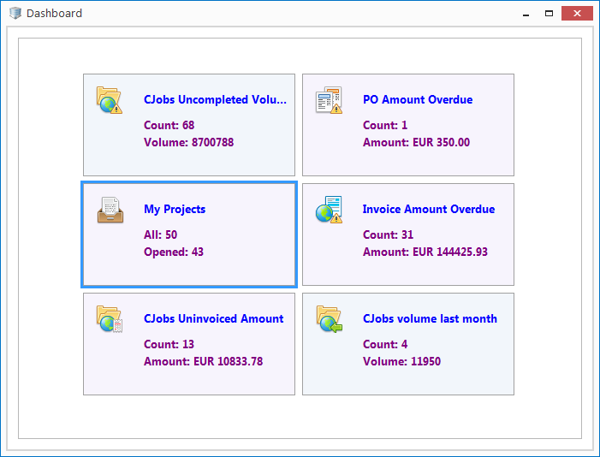Click the 'Volume: 11950' value
600x457 pixels.
[x=401, y=361]
